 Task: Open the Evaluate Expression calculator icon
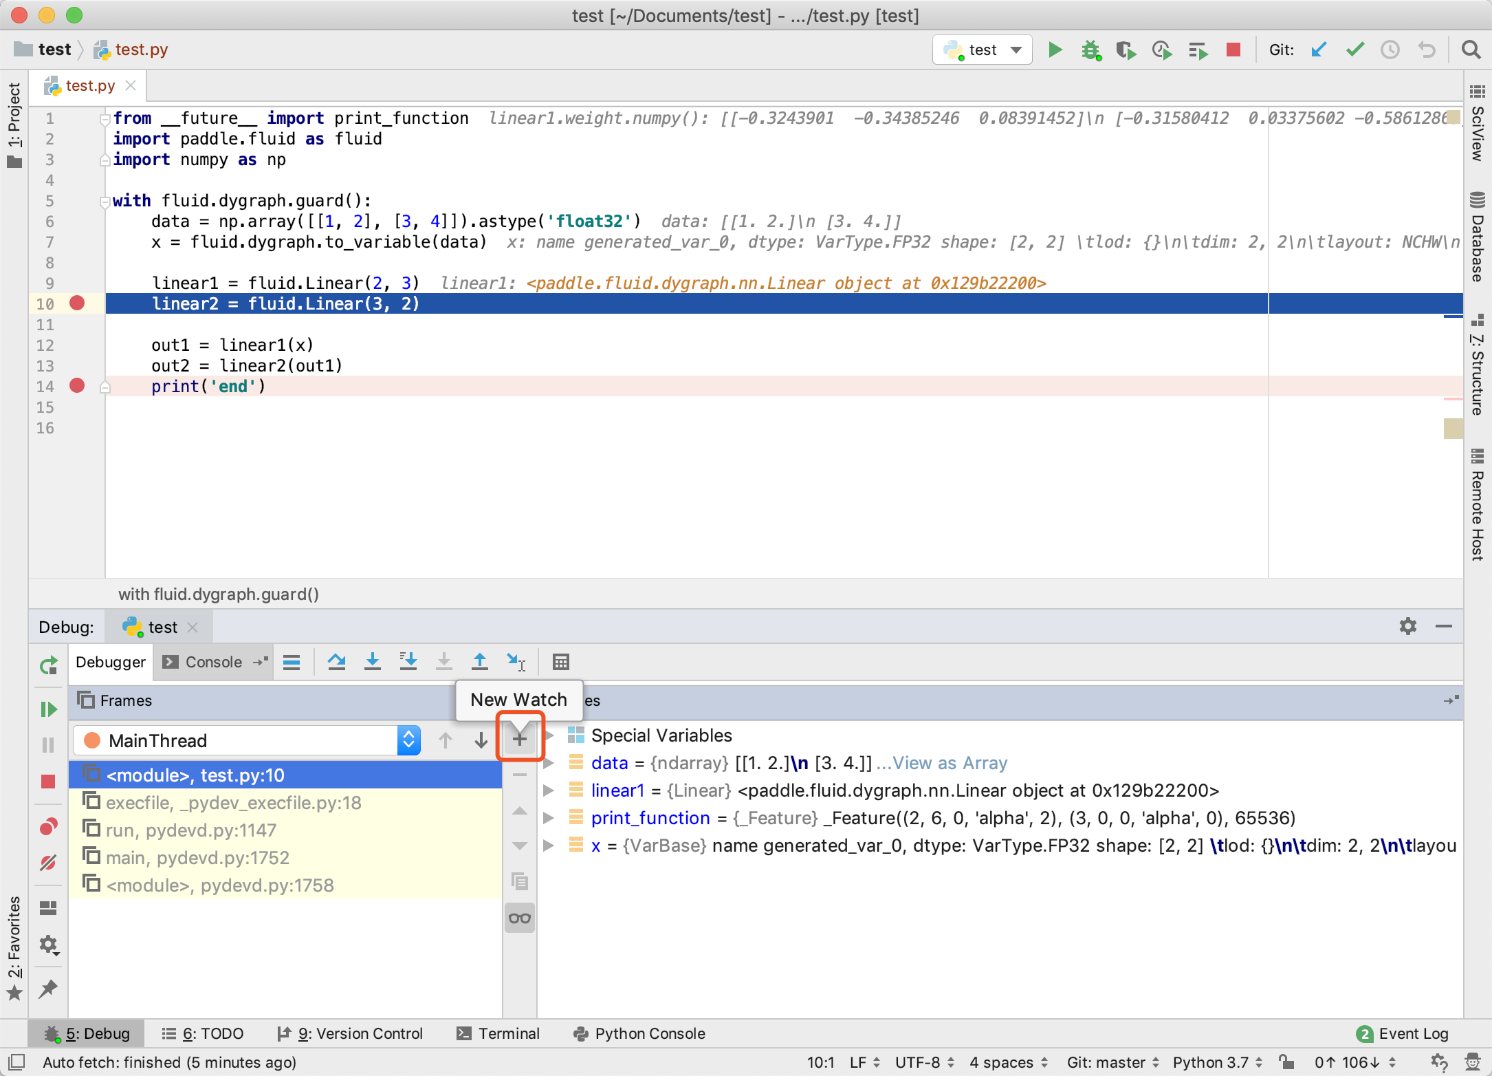coord(561,662)
